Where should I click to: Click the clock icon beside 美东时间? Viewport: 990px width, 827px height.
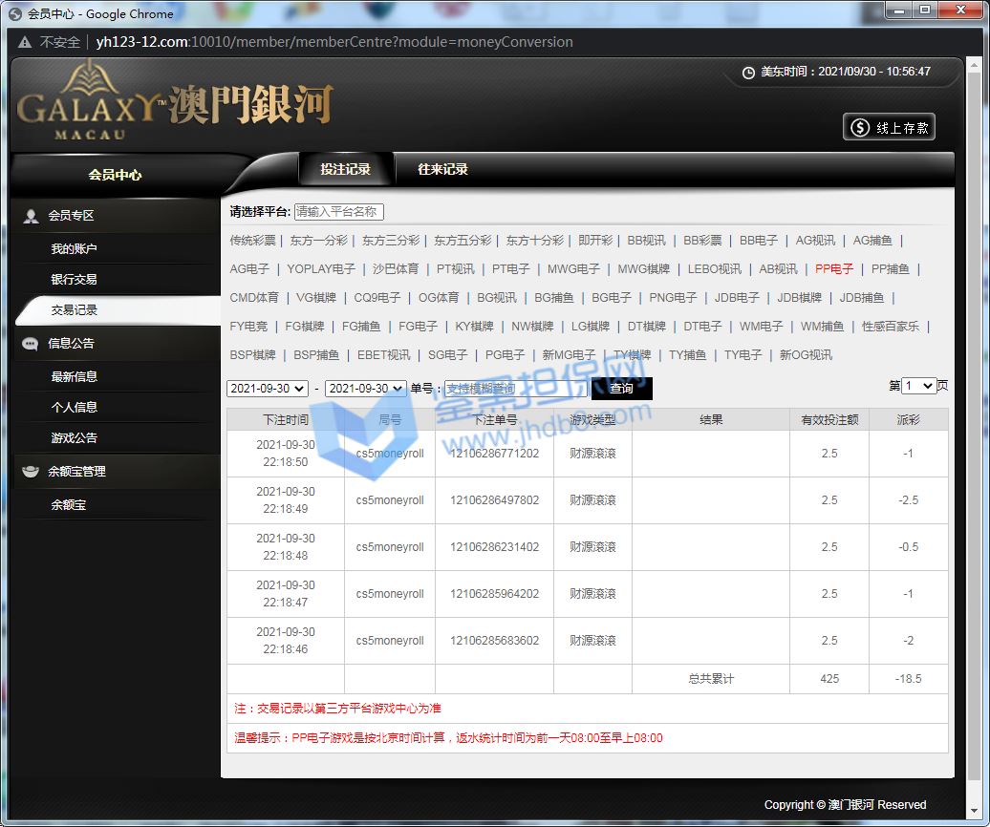point(748,73)
